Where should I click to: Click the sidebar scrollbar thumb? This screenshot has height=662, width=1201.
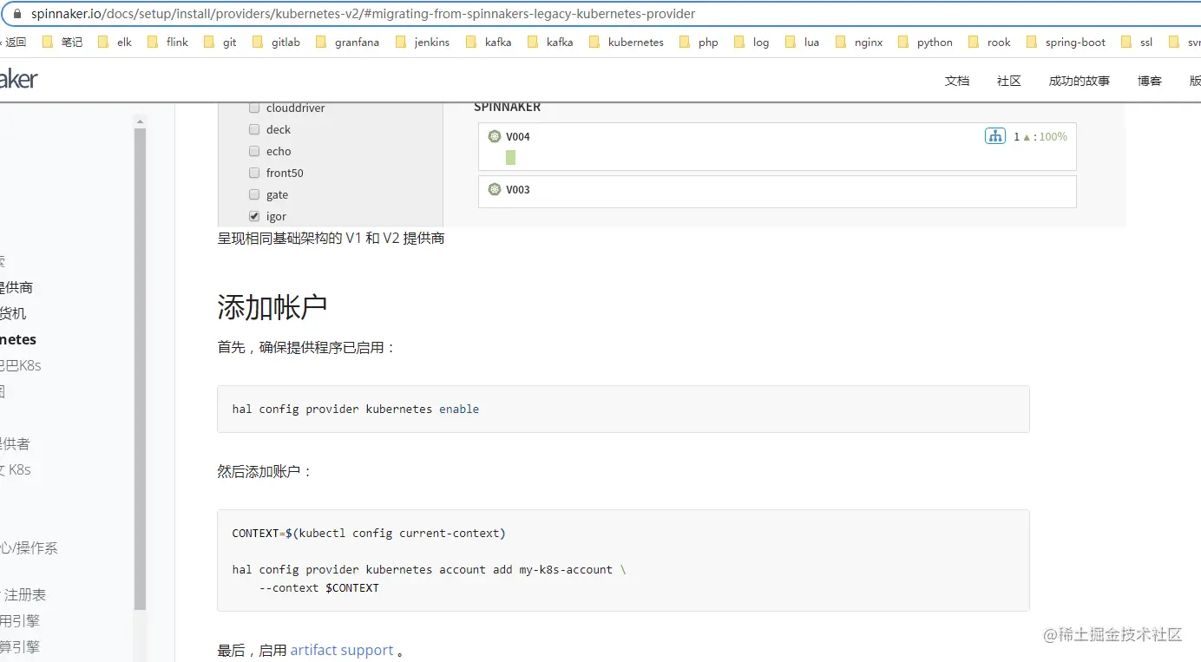(x=141, y=369)
